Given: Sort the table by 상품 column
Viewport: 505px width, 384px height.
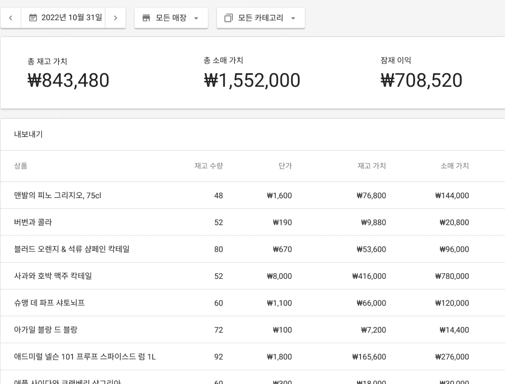Looking at the screenshot, I should [21, 166].
